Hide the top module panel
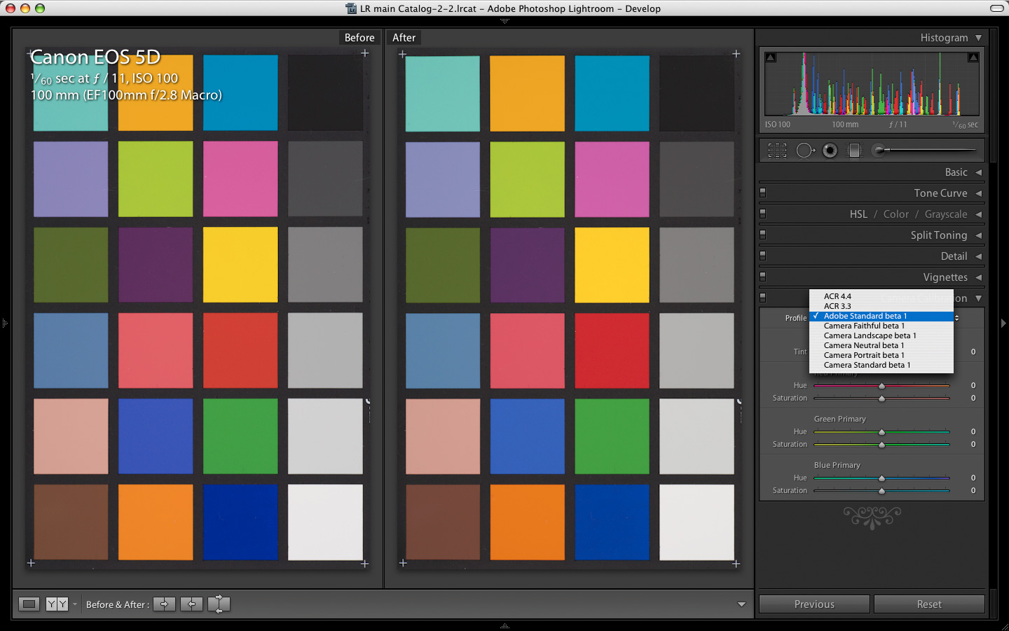Screen dimensions: 1009x631 pos(504,21)
